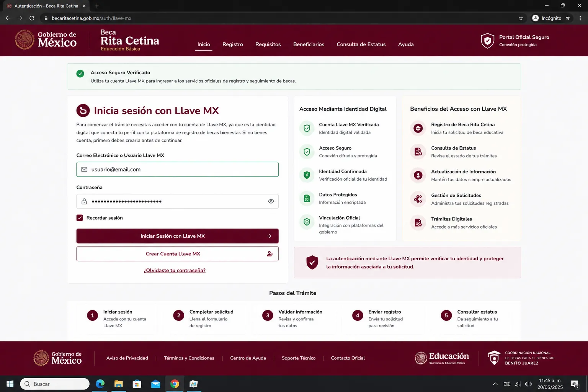Click step 1 Iniciar sesión number badge
This screenshot has width=588, height=392.
92,315
